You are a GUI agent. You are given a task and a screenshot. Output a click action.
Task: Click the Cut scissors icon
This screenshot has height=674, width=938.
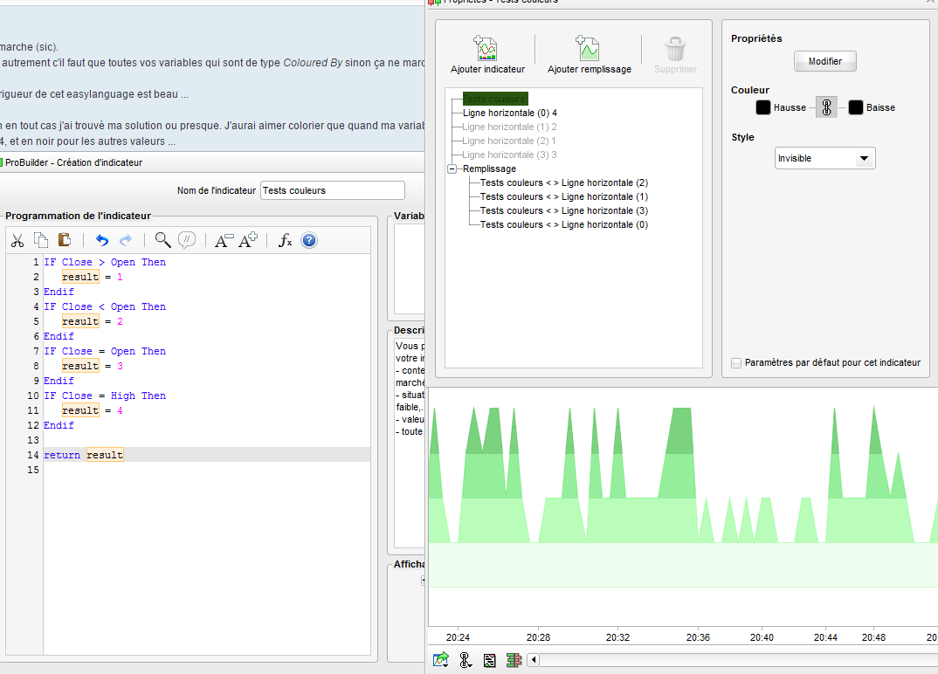[17, 241]
